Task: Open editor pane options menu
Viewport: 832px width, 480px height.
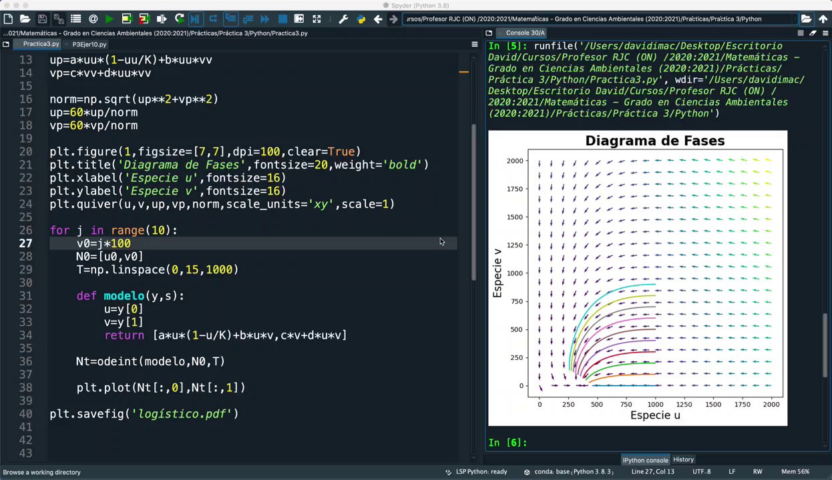Action: [x=475, y=45]
